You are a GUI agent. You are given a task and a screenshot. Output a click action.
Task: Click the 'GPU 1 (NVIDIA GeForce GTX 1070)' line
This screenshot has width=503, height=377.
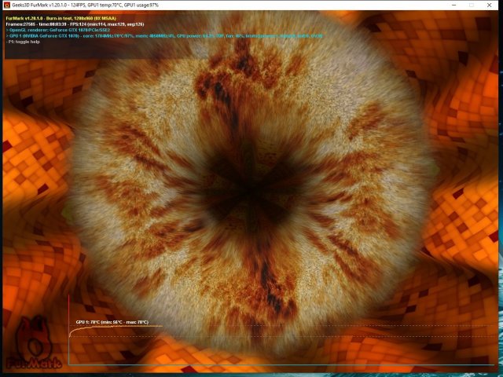(x=164, y=36)
